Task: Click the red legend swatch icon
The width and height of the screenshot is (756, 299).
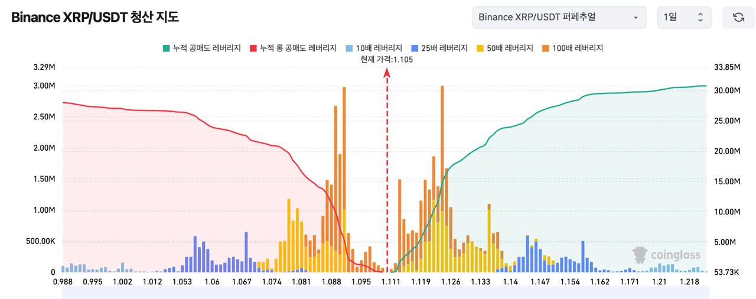Action: (x=253, y=48)
